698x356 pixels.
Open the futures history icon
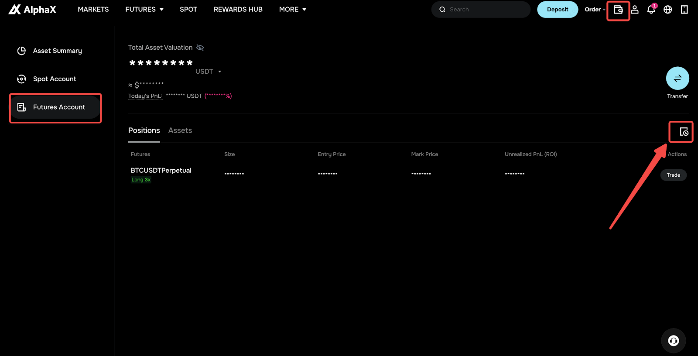coord(684,132)
